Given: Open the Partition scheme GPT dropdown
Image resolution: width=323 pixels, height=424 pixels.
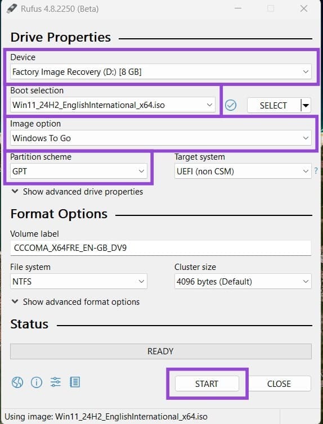Looking at the screenshot, I should [79, 171].
